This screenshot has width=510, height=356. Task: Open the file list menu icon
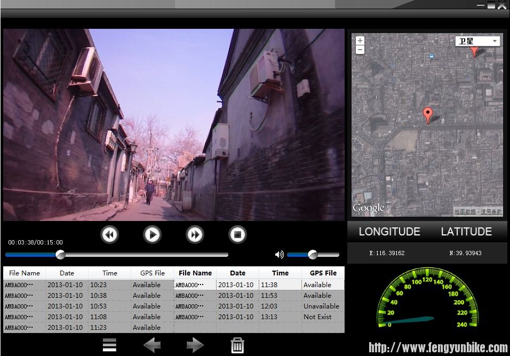point(109,345)
